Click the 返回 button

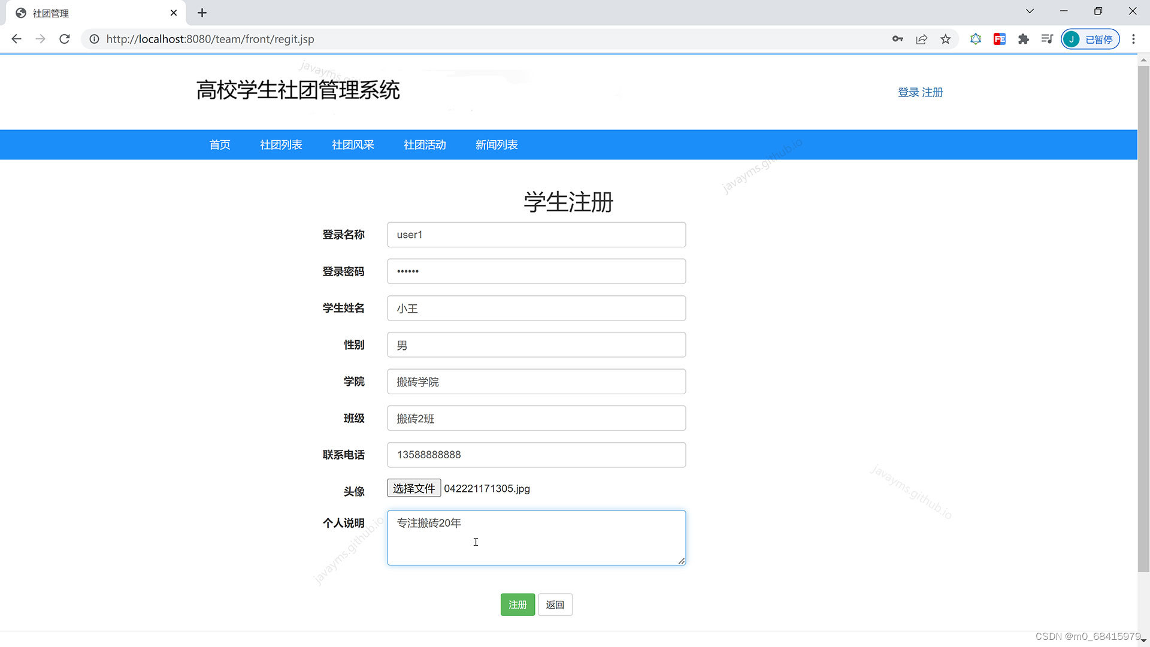(555, 604)
